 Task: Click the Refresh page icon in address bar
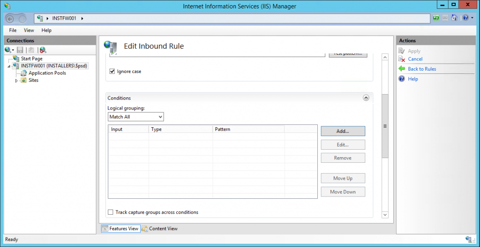coord(436,18)
